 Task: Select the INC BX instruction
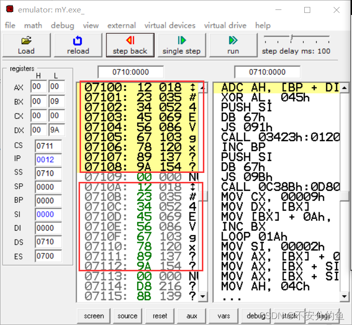click(276, 227)
